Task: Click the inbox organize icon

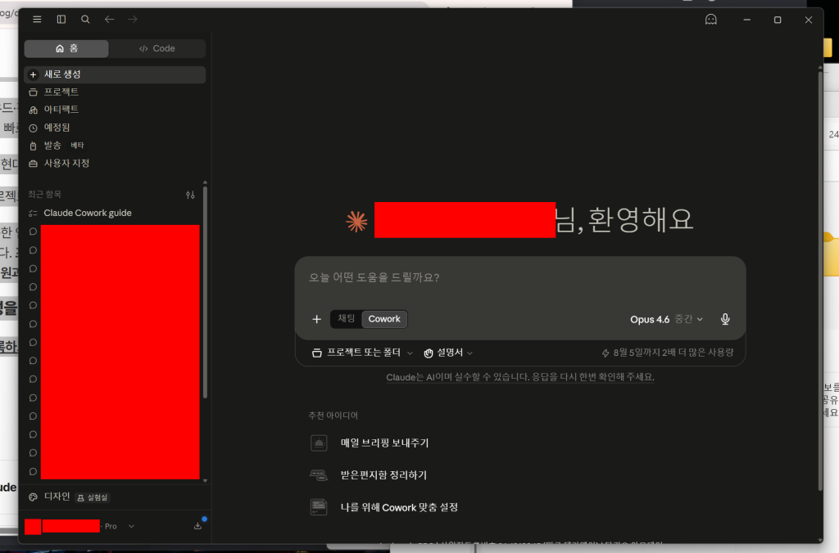Action: click(x=319, y=475)
